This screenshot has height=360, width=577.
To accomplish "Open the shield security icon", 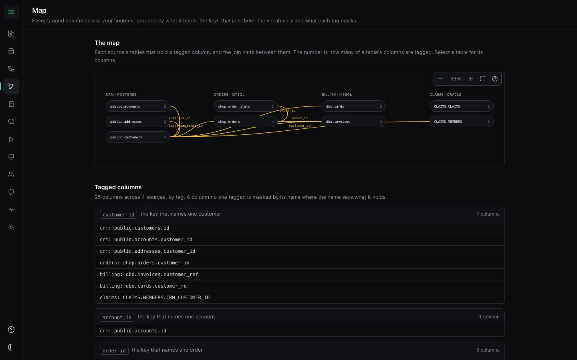I will click(x=11, y=192).
